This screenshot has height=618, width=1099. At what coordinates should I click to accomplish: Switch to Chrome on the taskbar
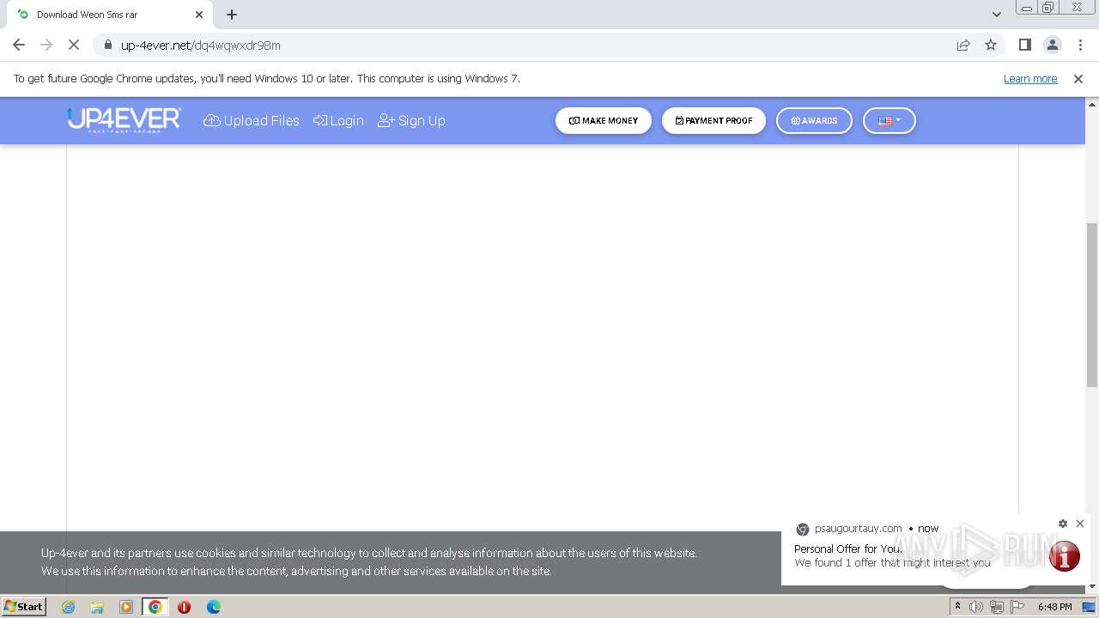pos(155,607)
